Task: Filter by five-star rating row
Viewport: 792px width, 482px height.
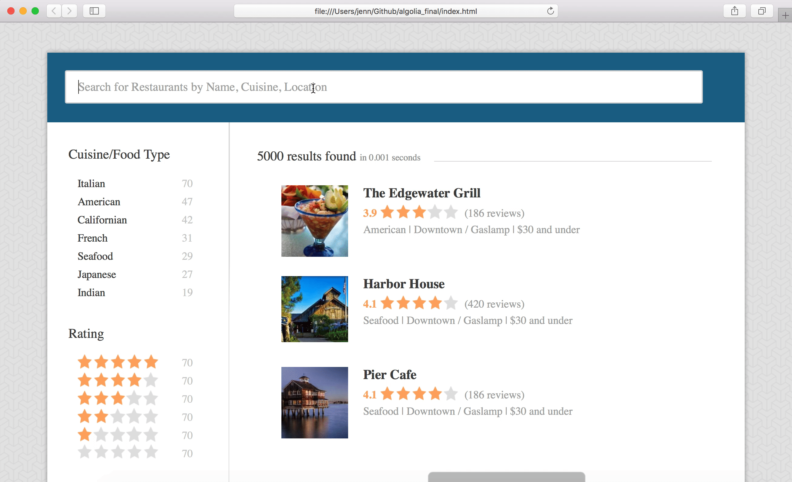Action: (118, 362)
